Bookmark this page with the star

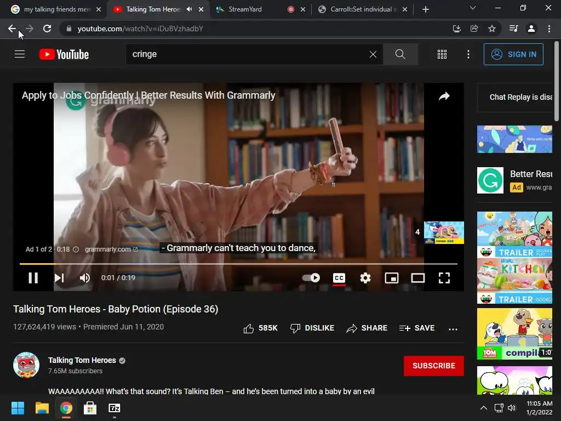492,29
